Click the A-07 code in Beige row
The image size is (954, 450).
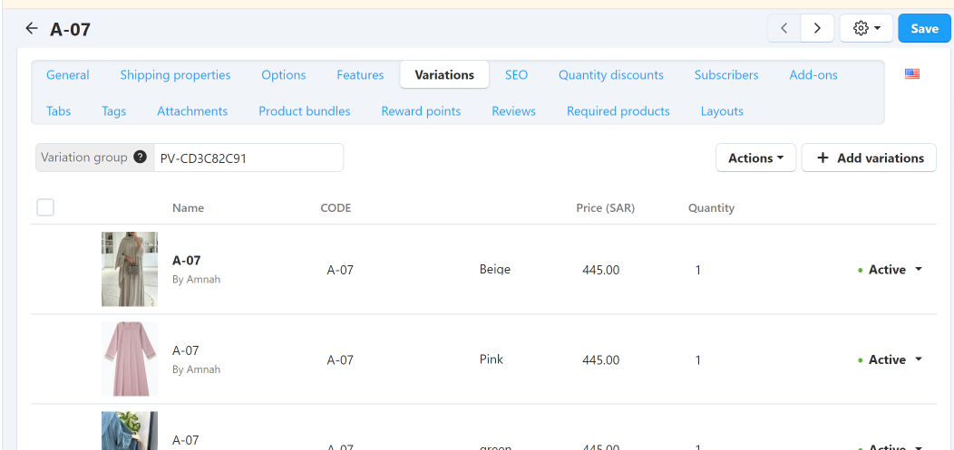coord(340,270)
